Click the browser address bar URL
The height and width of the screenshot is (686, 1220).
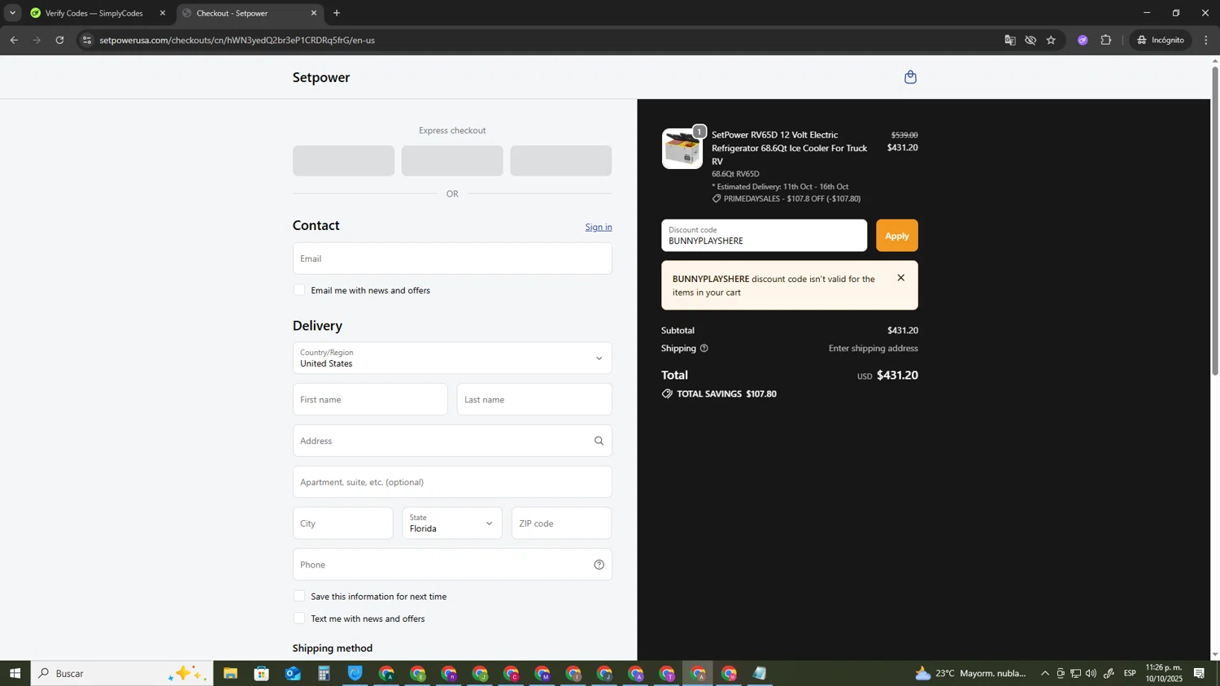coord(237,40)
